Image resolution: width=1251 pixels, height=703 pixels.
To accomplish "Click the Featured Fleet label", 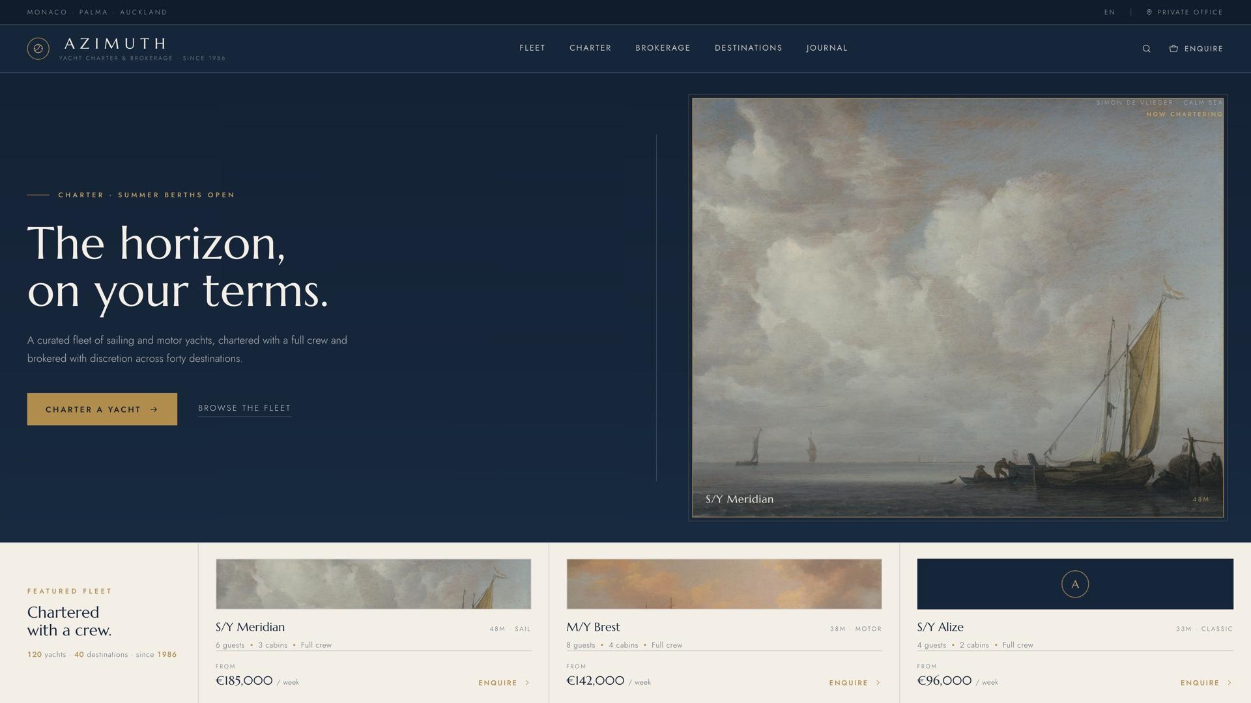I will click(x=70, y=591).
